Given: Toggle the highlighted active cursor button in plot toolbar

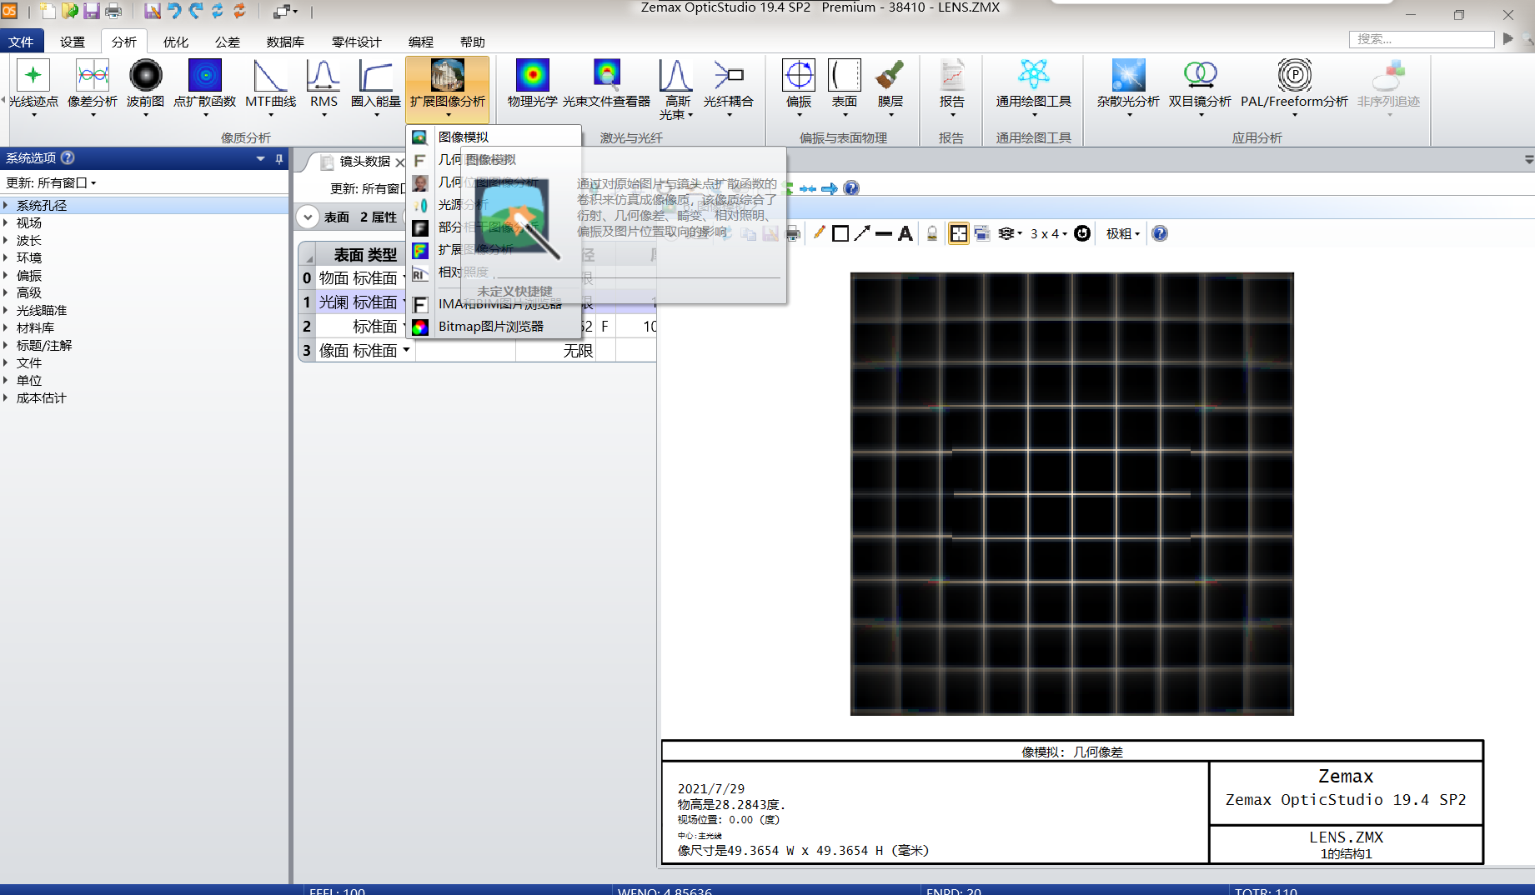Looking at the screenshot, I should coord(959,233).
